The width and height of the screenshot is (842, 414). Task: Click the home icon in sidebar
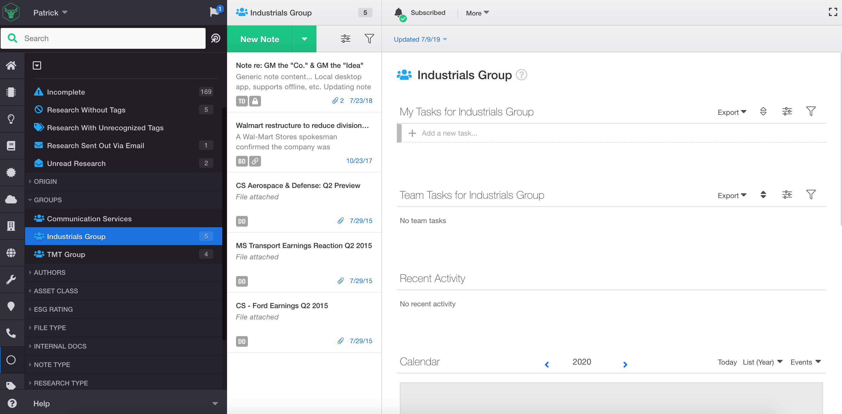point(11,65)
